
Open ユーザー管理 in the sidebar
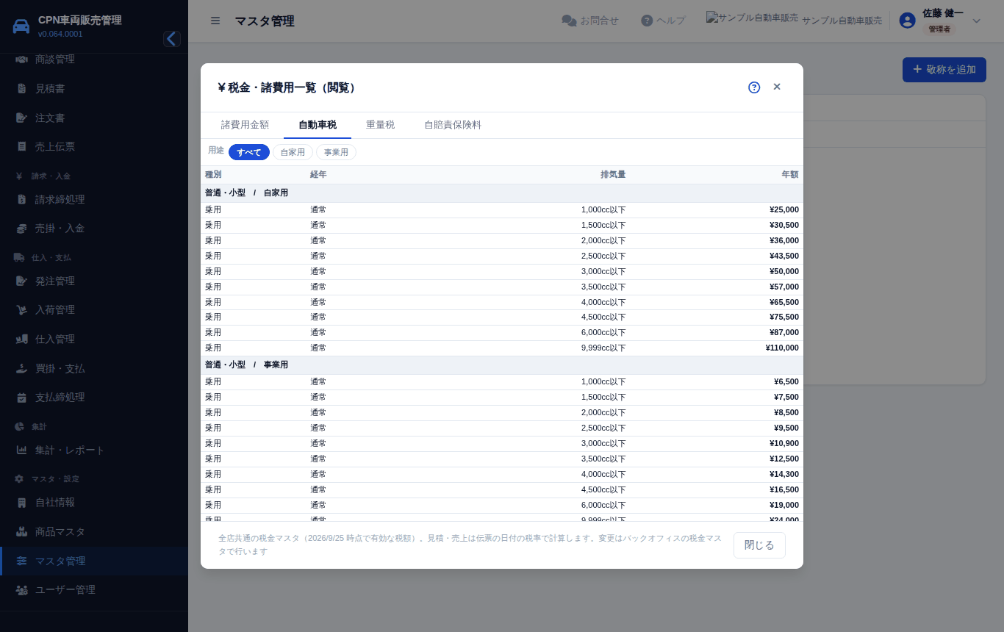click(94, 589)
